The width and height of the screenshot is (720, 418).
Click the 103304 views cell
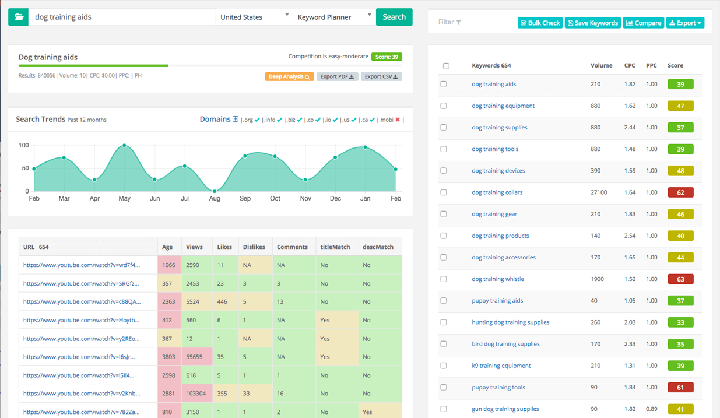[196, 394]
